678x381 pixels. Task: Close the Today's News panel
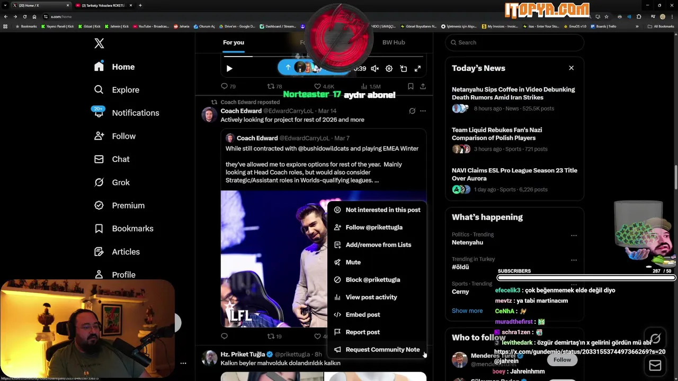pyautogui.click(x=571, y=68)
